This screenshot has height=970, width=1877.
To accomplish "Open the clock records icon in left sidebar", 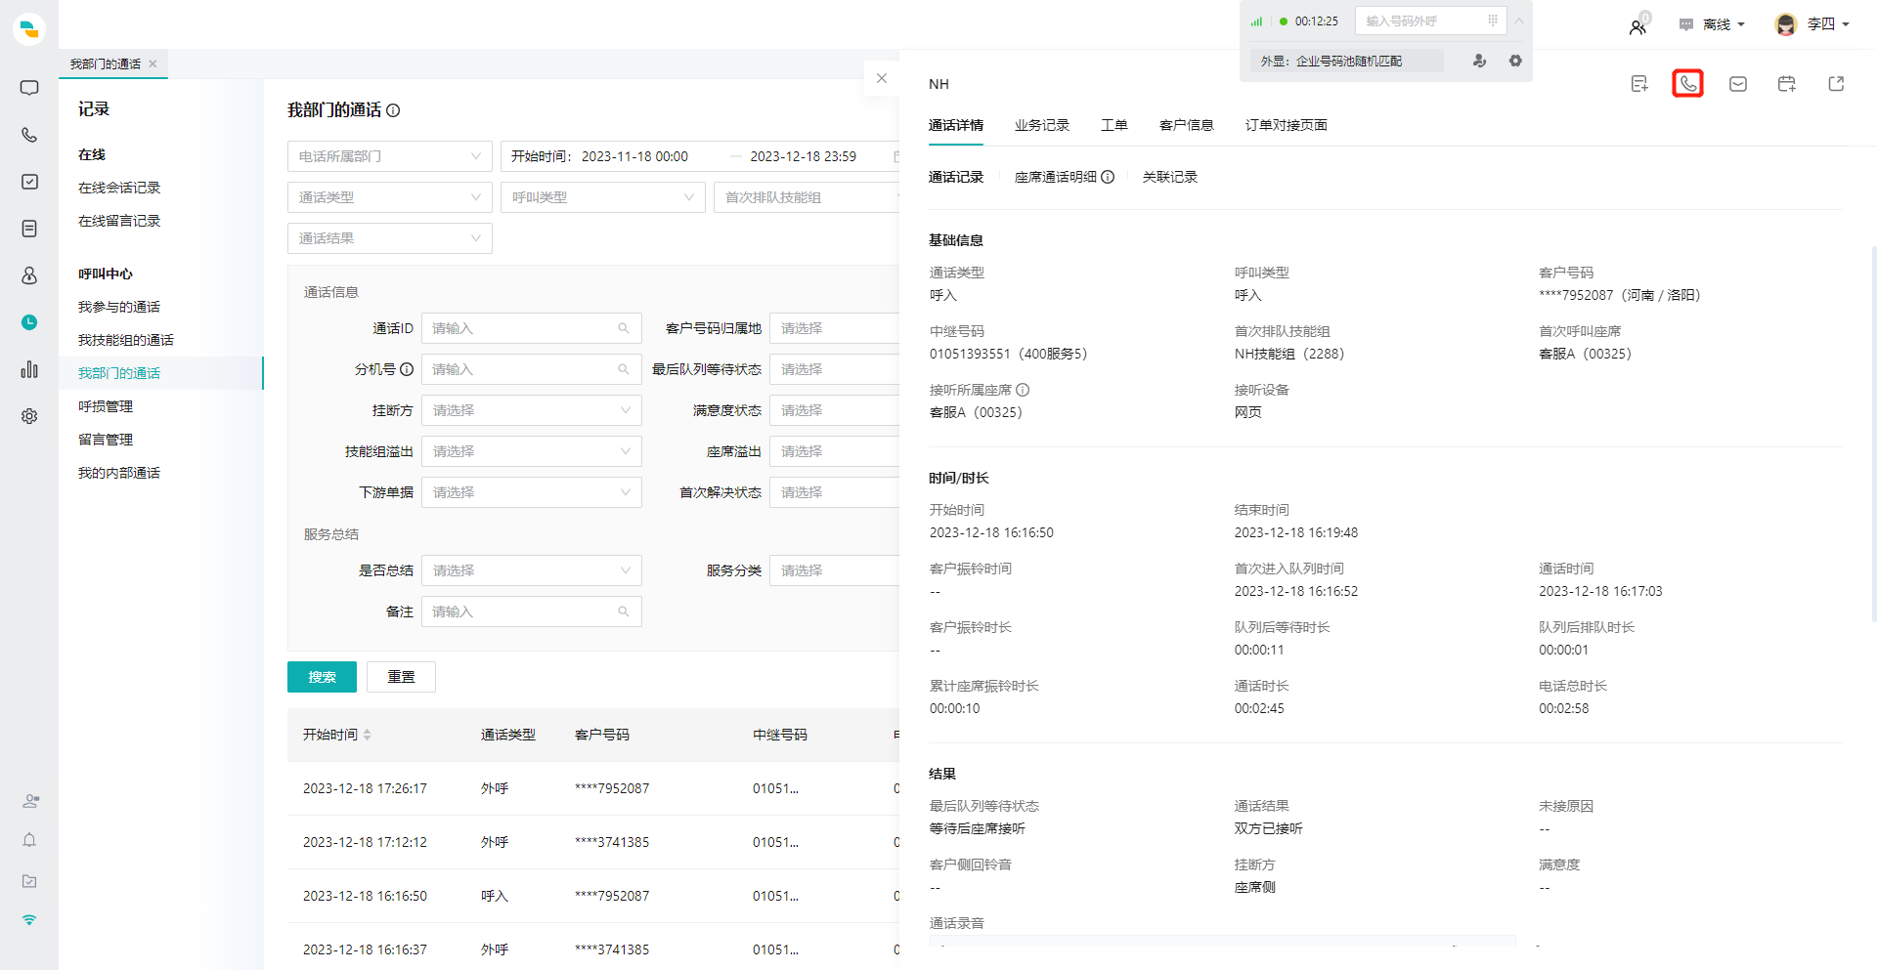I will tap(29, 322).
